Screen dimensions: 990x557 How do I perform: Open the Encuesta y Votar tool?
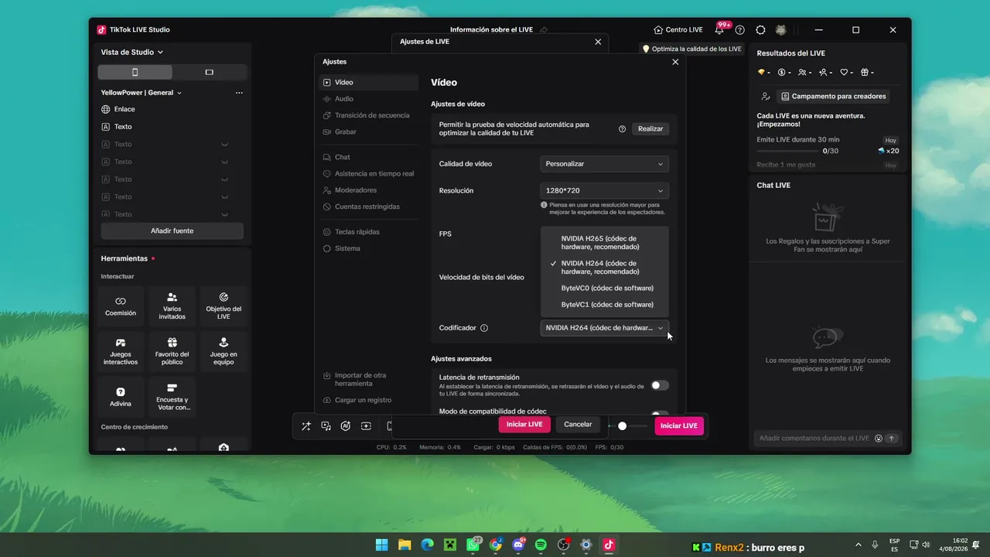(172, 397)
